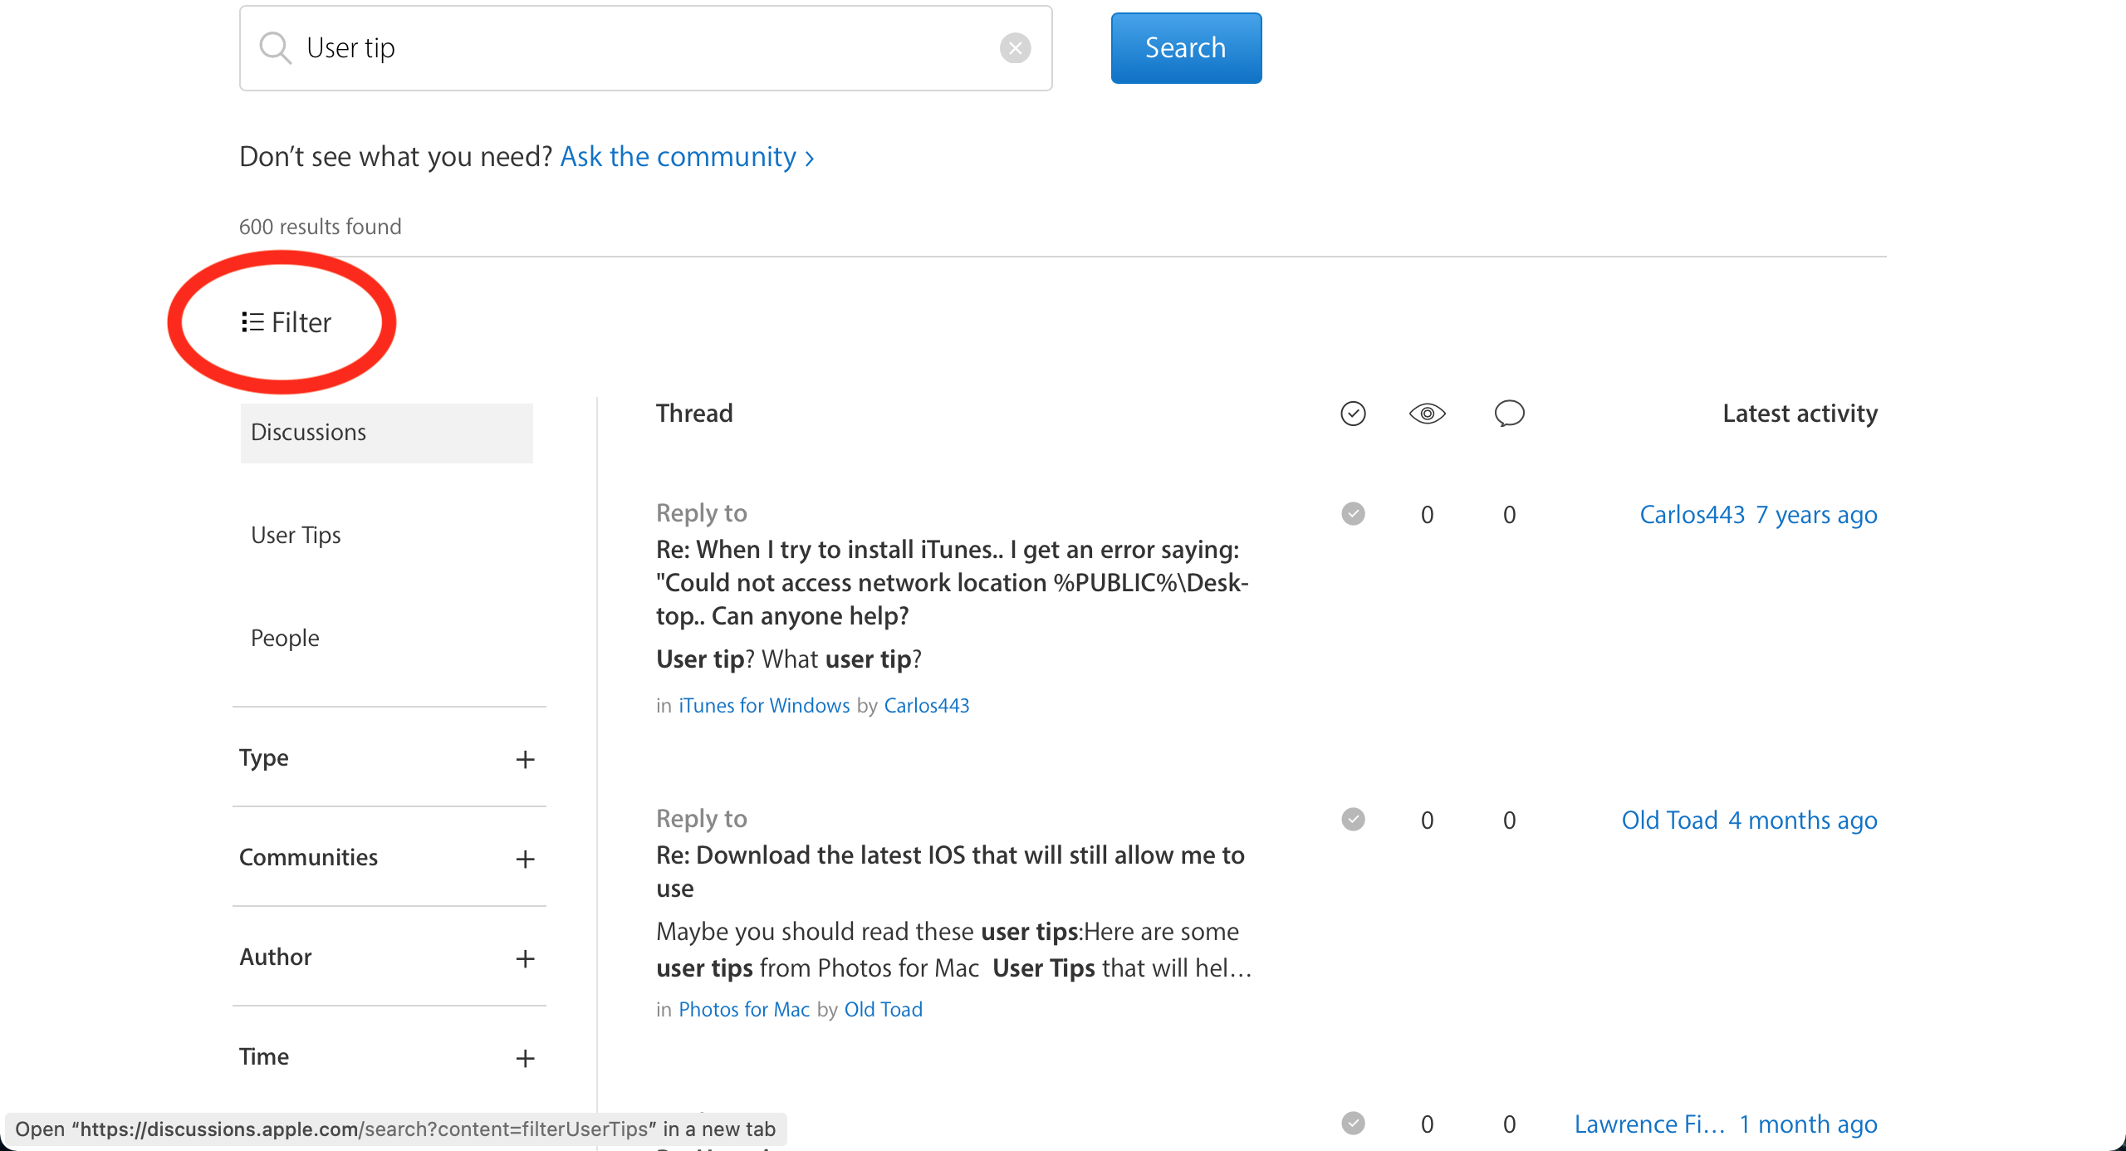Image resolution: width=2126 pixels, height=1151 pixels.
Task: Click solved checkmark on iTunes install thread
Action: click(1353, 514)
